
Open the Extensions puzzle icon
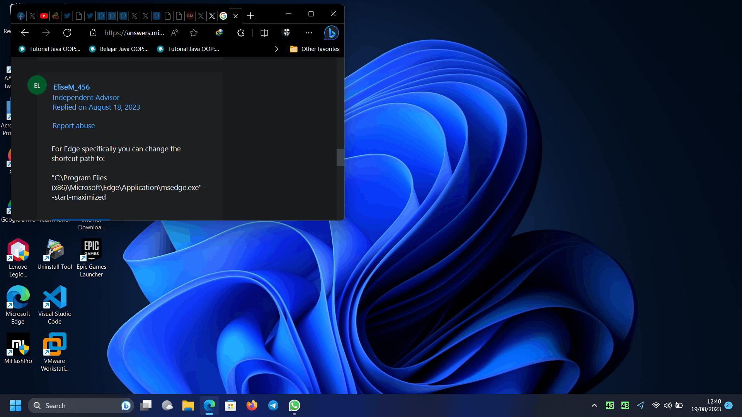click(241, 33)
